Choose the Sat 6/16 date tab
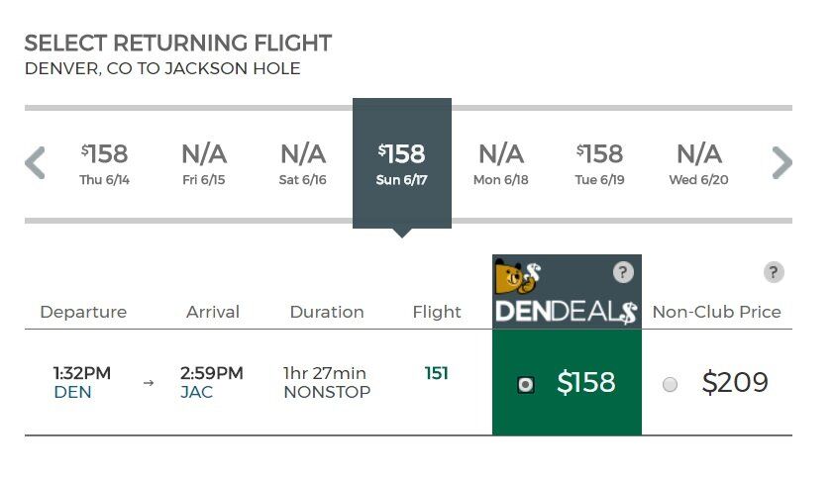Screen dimensions: 834x477 click(303, 163)
